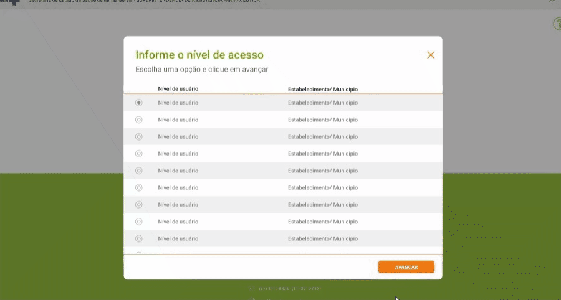Click the second row's Estabelecimento/ Município text

point(323,120)
